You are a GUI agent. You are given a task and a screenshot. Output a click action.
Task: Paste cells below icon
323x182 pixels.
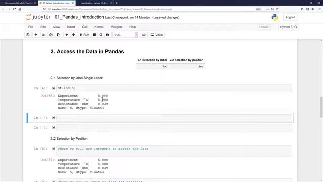point(59,35)
